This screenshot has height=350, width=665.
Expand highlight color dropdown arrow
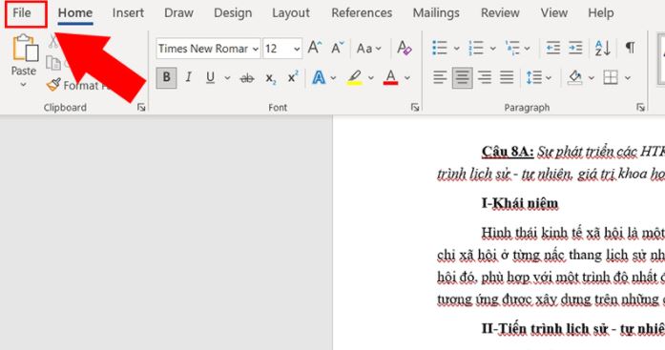371,78
